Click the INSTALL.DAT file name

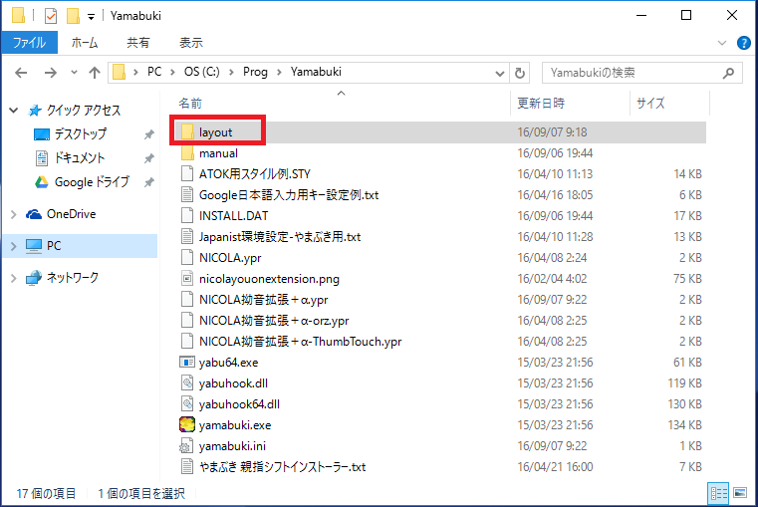pos(233,216)
